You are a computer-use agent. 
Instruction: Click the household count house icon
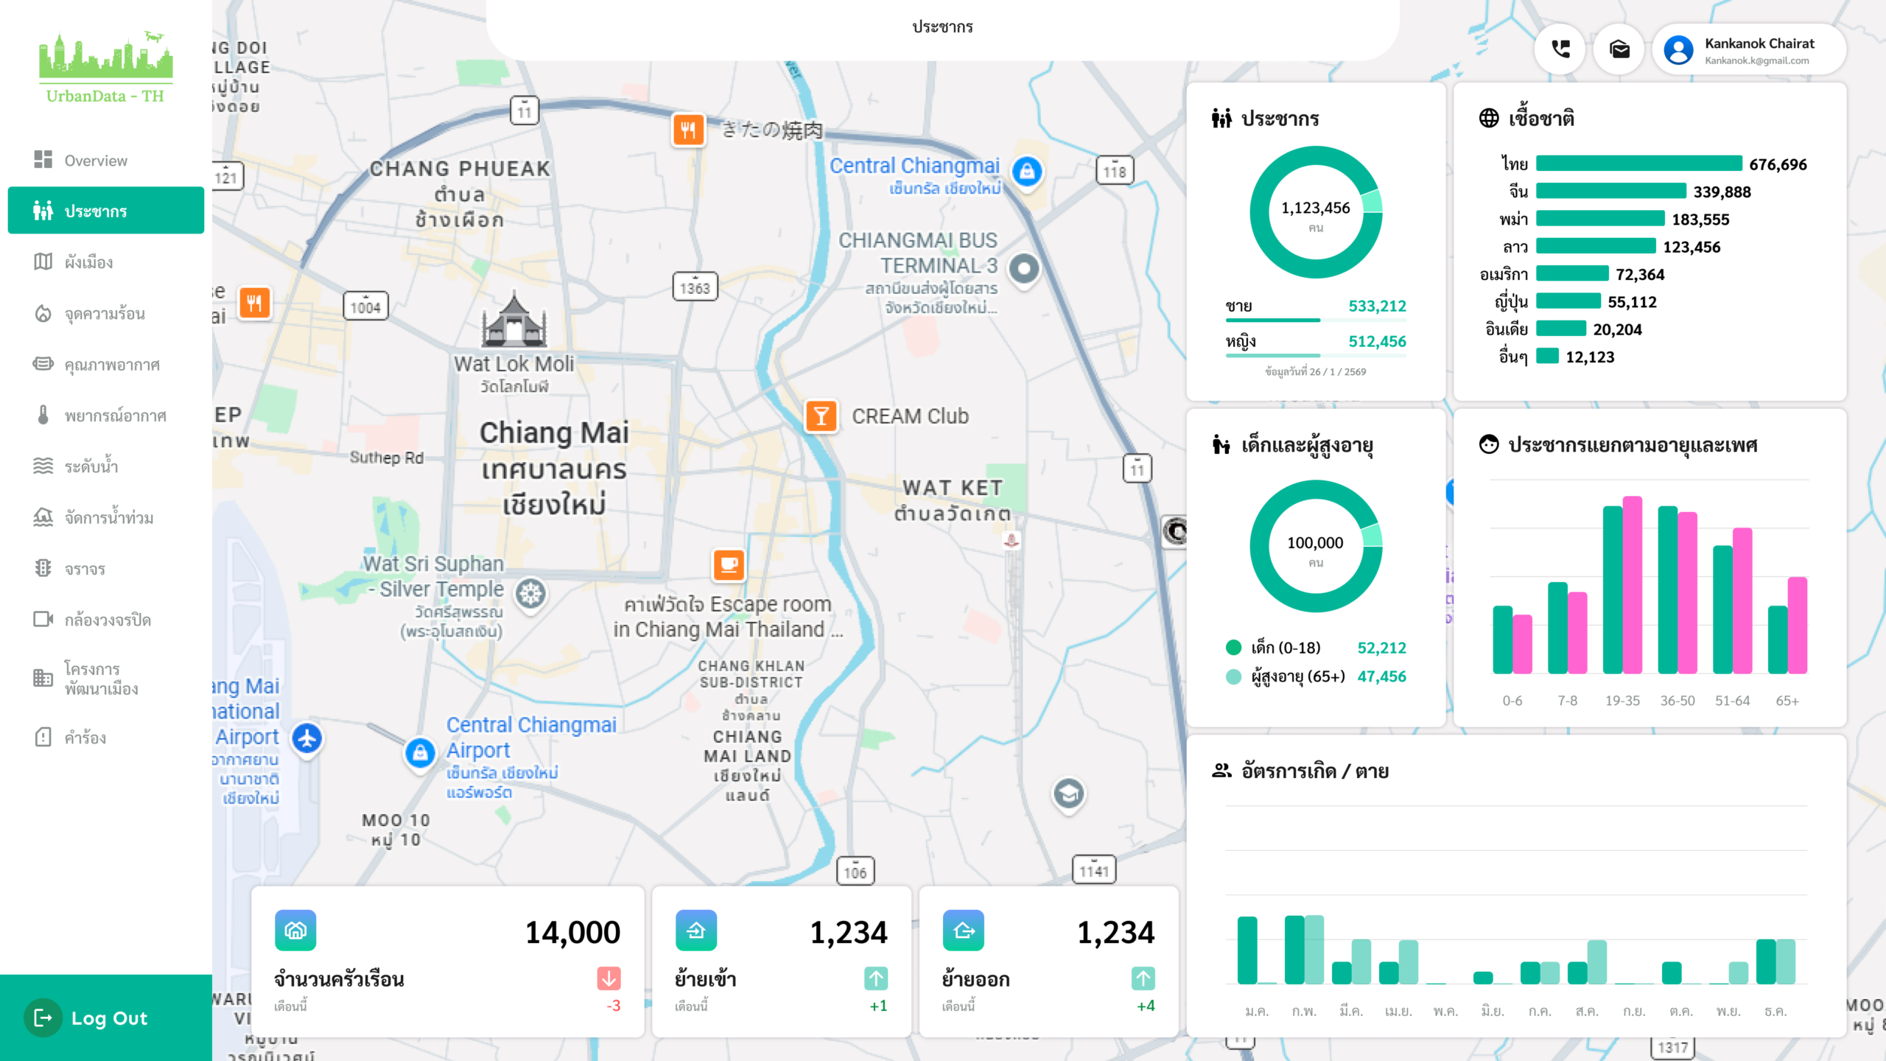click(x=295, y=931)
